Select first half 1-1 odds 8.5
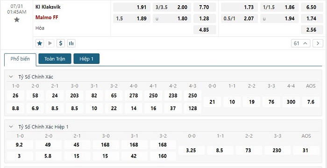327x168 pixels. (x=220, y=150)
